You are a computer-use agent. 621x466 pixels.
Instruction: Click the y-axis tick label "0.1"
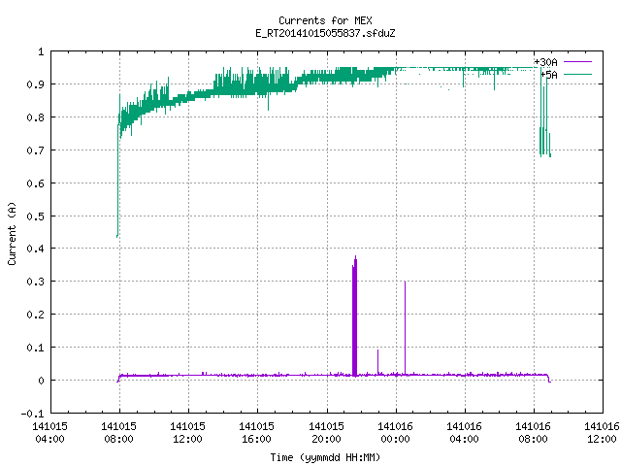tap(35, 348)
